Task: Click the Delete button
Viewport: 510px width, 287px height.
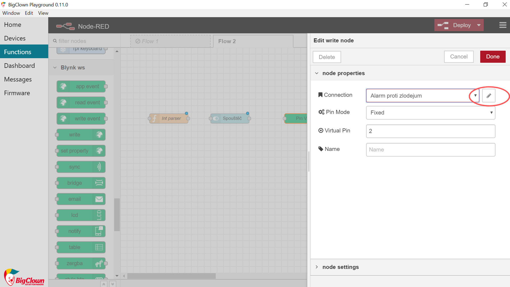Action: (x=327, y=57)
